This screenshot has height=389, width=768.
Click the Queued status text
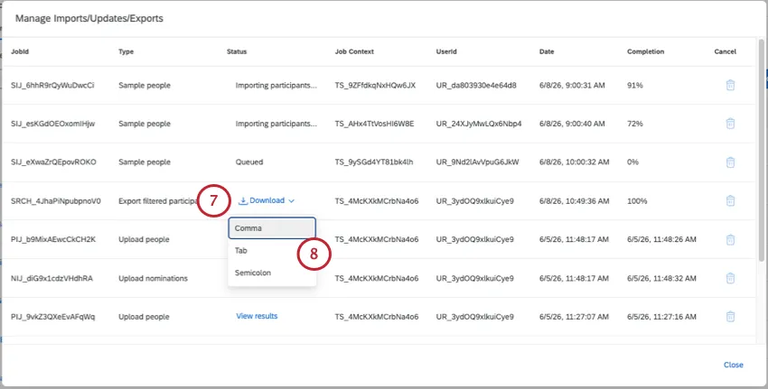coord(249,162)
